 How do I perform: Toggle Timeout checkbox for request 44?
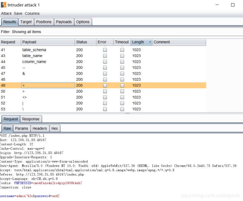122,62
